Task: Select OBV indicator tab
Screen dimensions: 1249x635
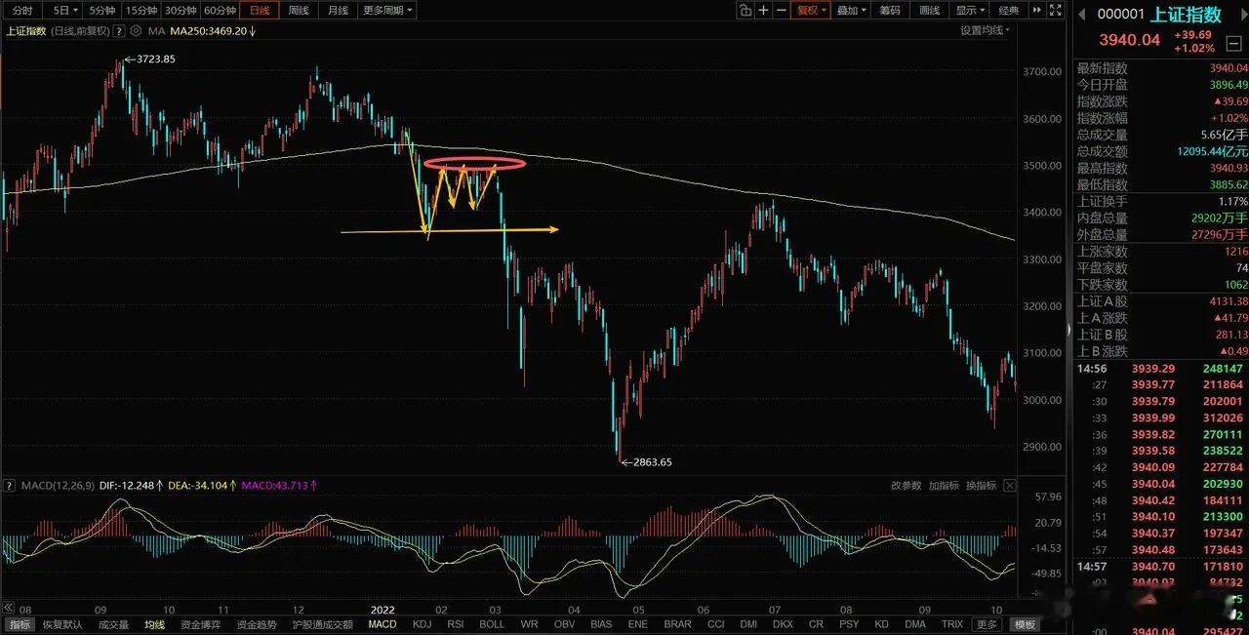Action: click(x=564, y=624)
